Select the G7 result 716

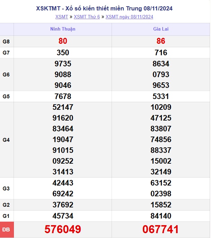[x=161, y=53]
